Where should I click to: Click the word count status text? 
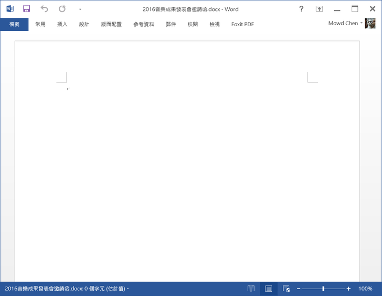pyautogui.click(x=66, y=289)
